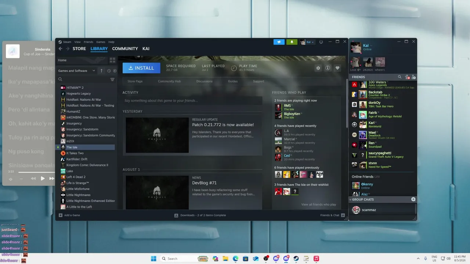Image resolution: width=470 pixels, height=264 pixels.
Task: Reverse the library sort order arrow
Action: click(x=101, y=71)
